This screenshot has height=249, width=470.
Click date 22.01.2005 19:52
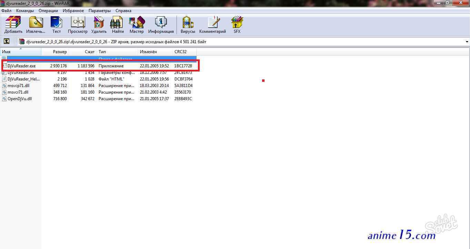[x=154, y=66]
